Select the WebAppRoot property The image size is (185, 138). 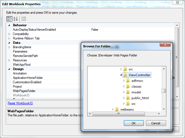pos(22,65)
